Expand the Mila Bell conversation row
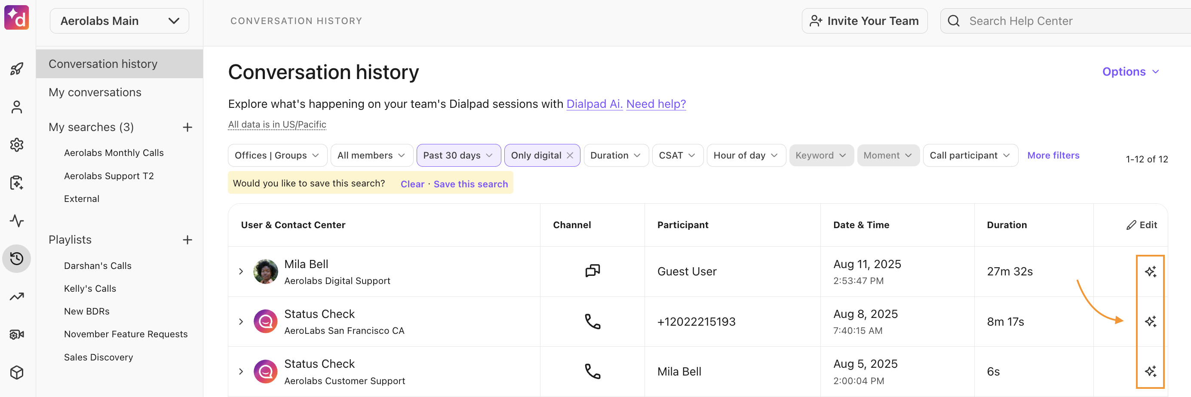1191x397 pixels. coord(241,271)
